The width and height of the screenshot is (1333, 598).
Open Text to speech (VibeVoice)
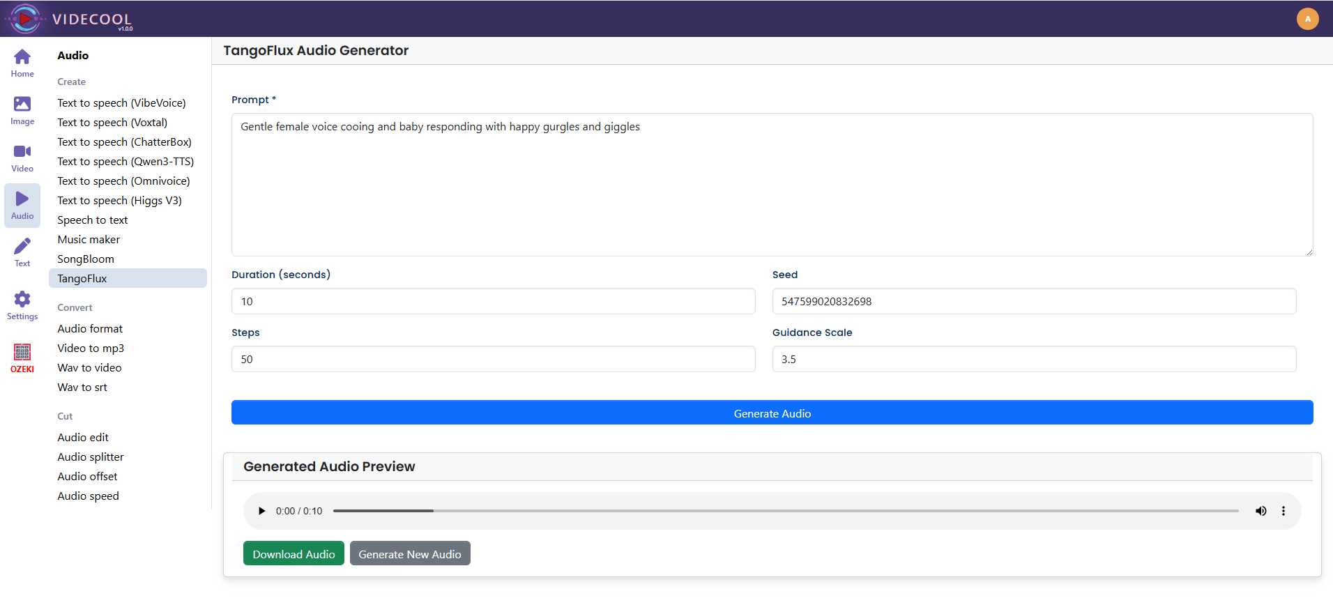pos(121,102)
